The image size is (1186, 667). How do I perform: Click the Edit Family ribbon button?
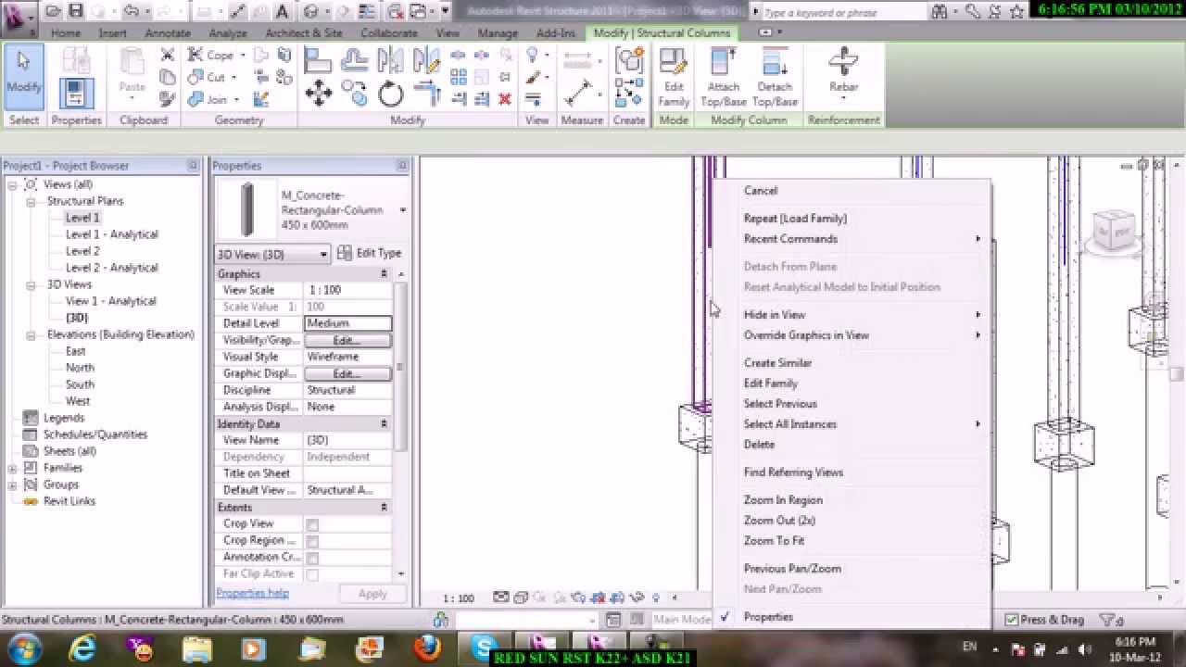[x=674, y=78]
